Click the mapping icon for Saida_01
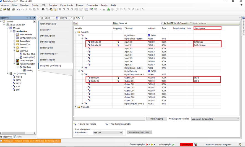245x147 pixels. (118, 81)
